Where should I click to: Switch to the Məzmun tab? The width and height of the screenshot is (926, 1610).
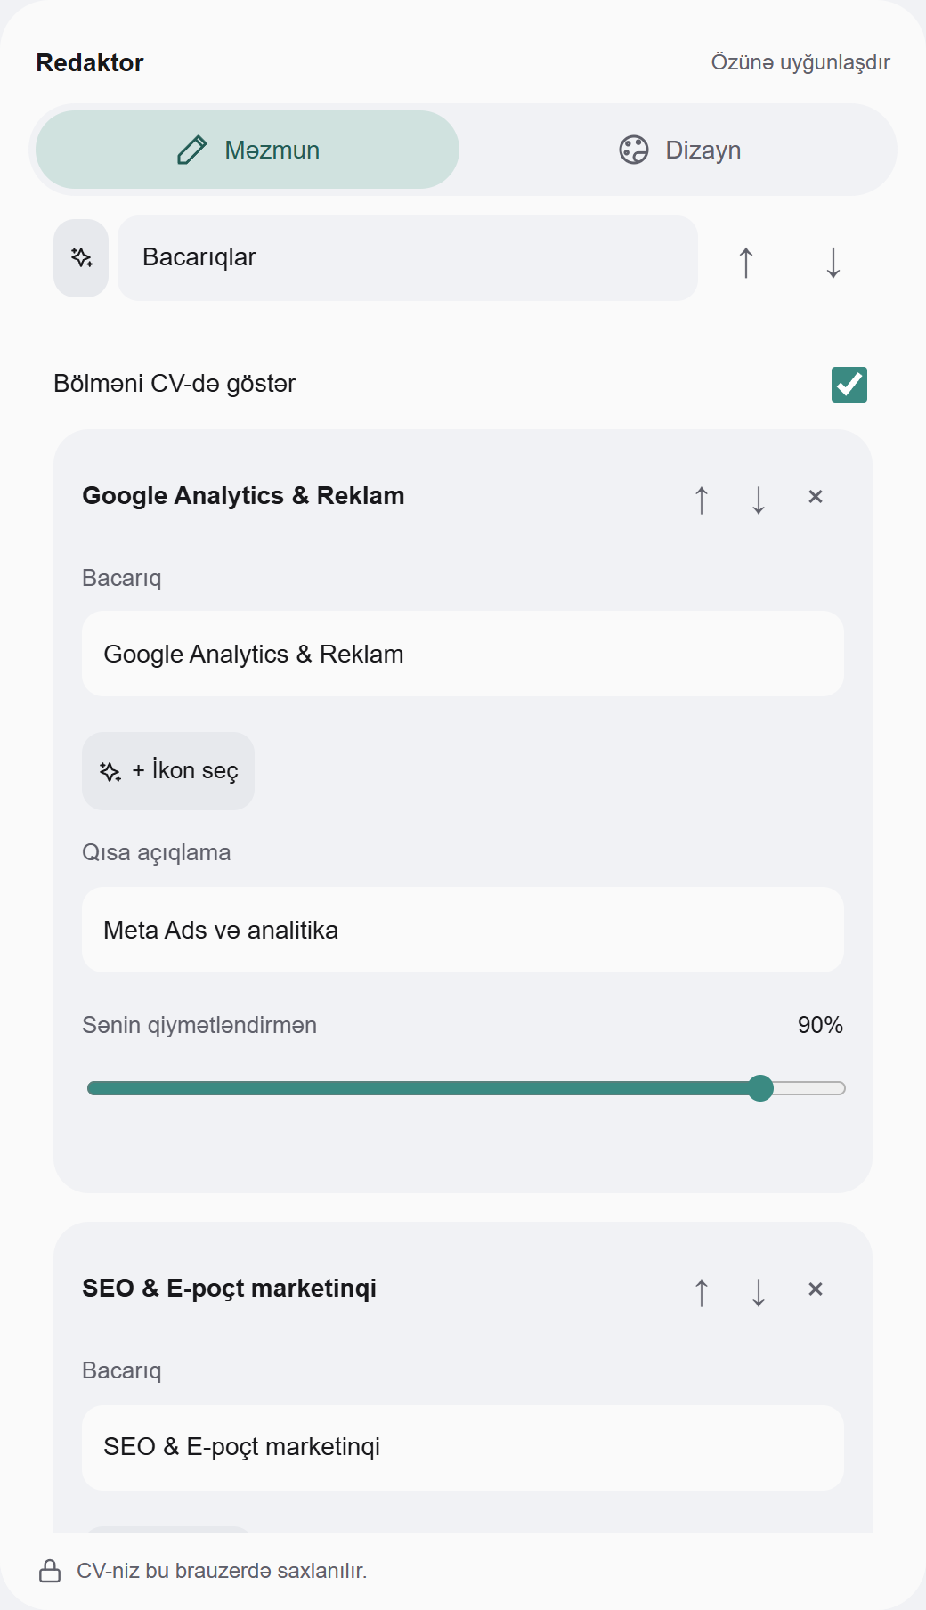point(248,150)
